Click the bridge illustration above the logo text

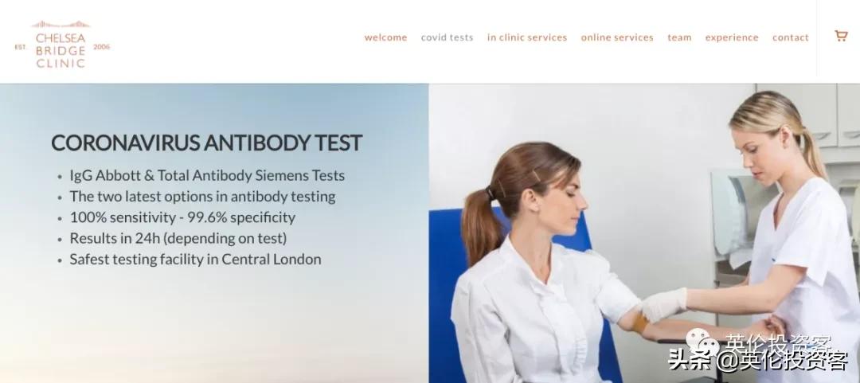pyautogui.click(x=61, y=24)
